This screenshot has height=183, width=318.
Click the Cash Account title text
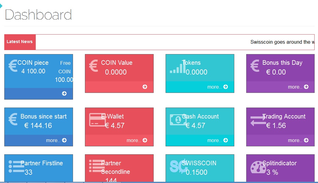pos(200,116)
